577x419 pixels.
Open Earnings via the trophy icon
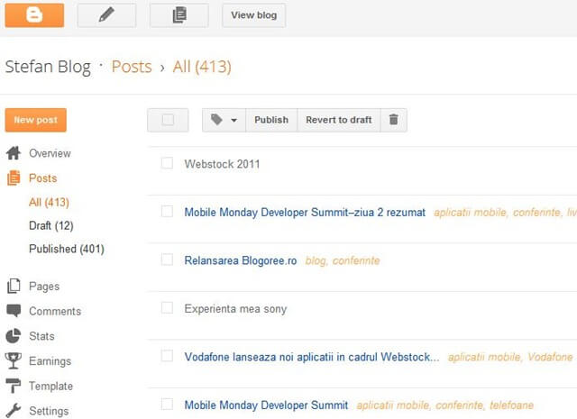[14, 360]
